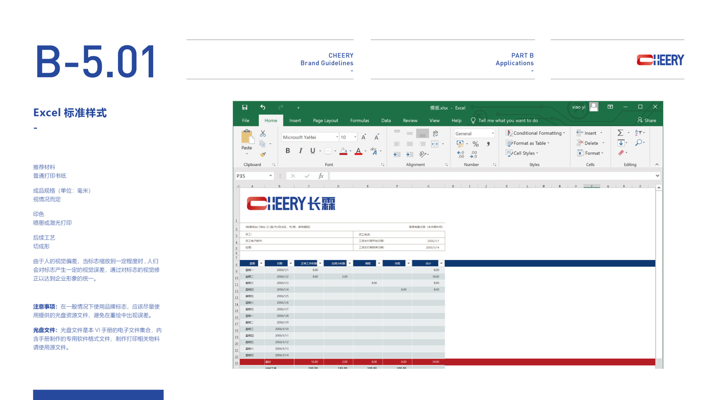
Task: Toggle Underline formatting
Action: coord(313,151)
